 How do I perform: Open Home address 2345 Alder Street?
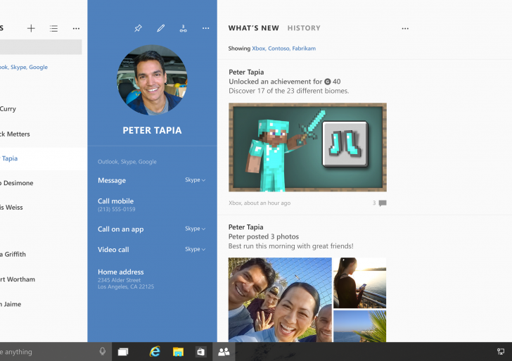(x=126, y=279)
